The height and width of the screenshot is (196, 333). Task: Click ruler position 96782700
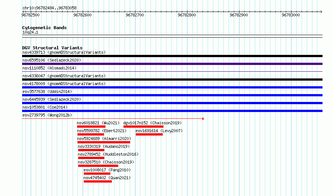point(135,15)
